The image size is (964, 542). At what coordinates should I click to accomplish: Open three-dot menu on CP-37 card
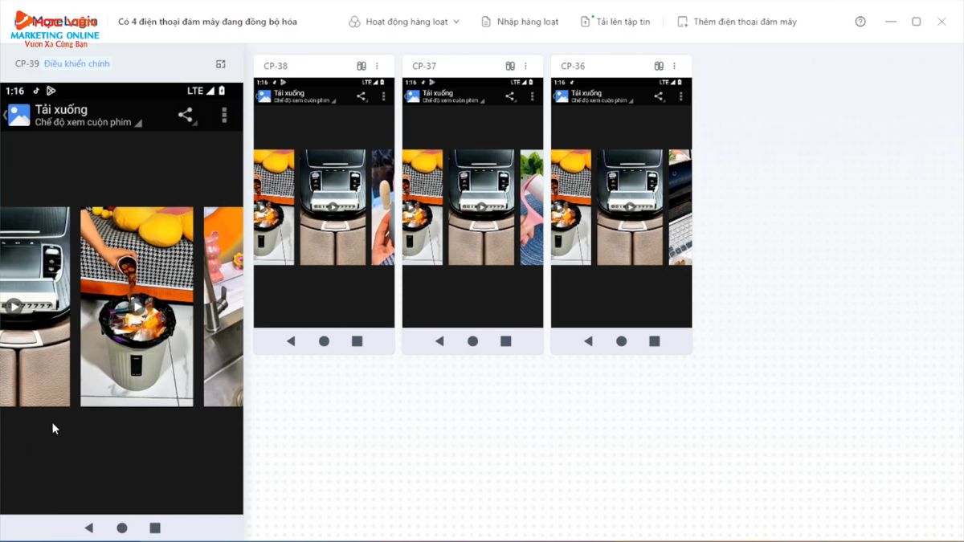pos(526,66)
